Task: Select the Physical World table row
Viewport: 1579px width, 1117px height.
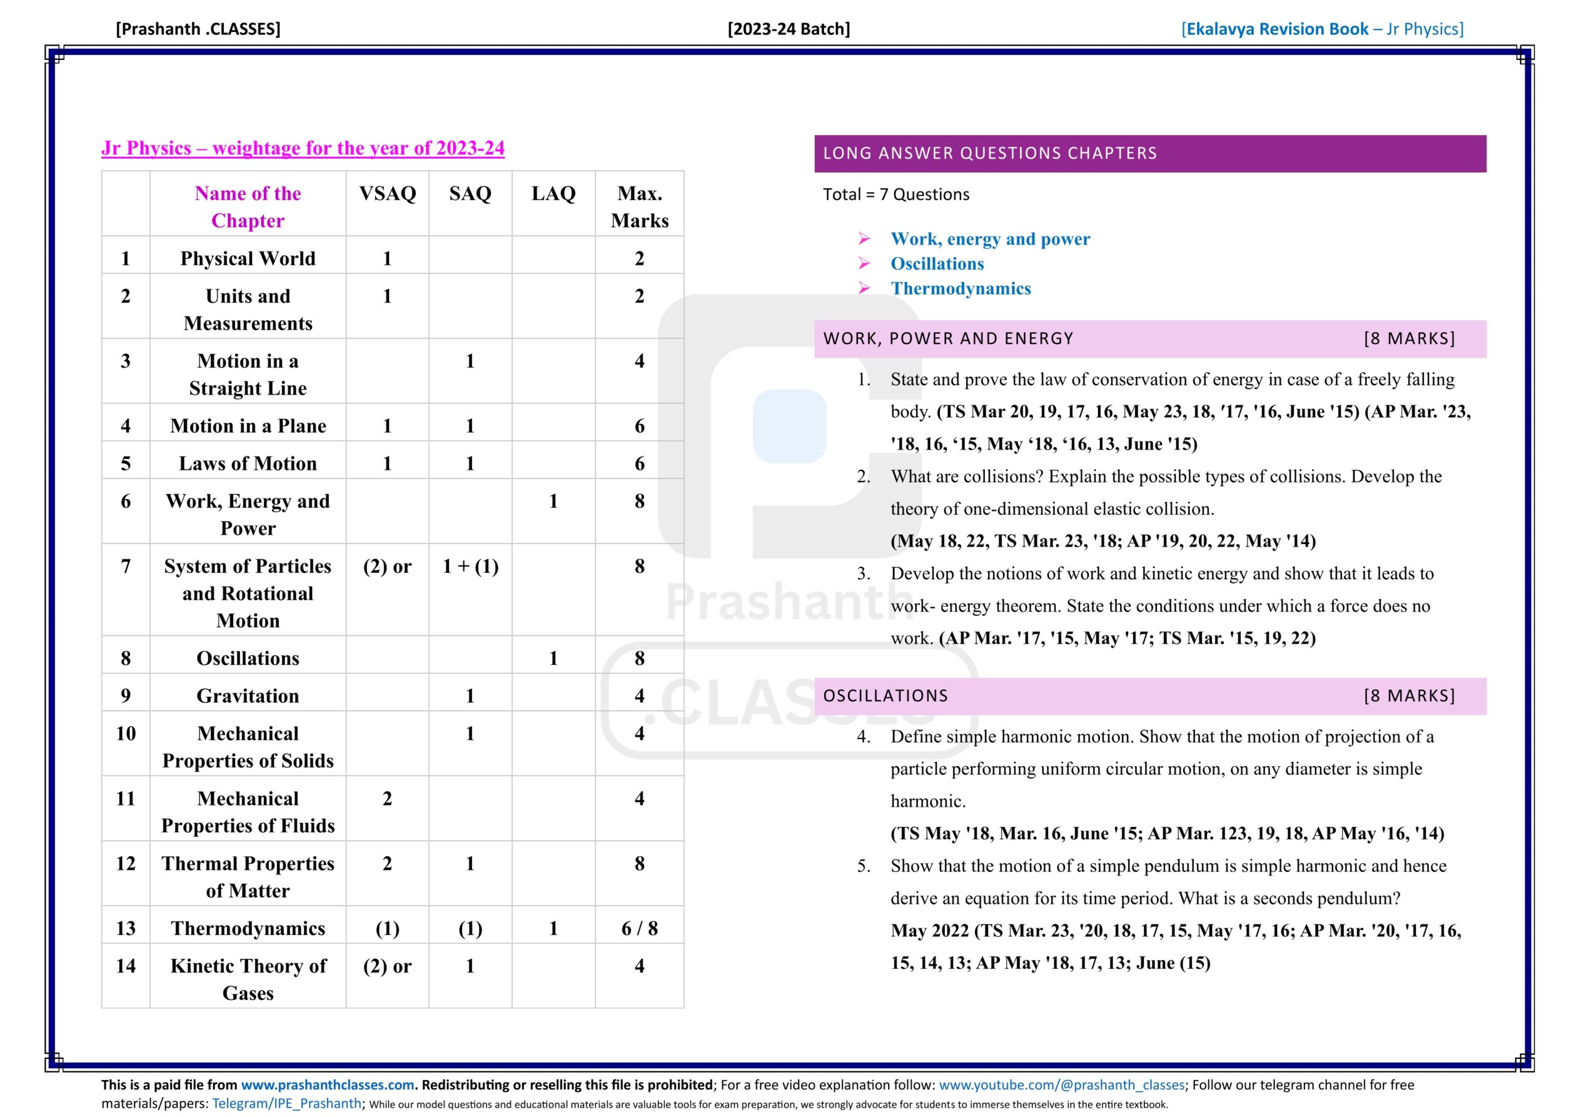Action: click(x=247, y=258)
